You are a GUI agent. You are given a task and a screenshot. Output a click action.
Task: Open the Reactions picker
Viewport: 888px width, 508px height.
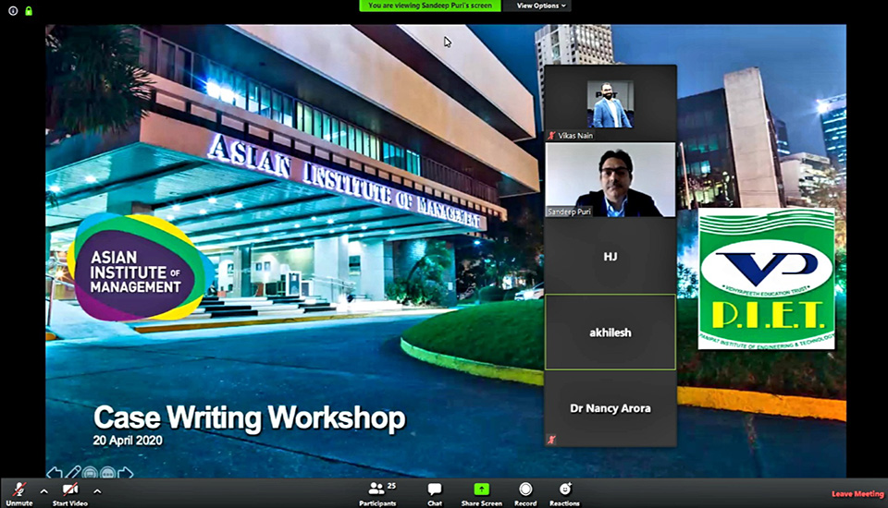[564, 494]
